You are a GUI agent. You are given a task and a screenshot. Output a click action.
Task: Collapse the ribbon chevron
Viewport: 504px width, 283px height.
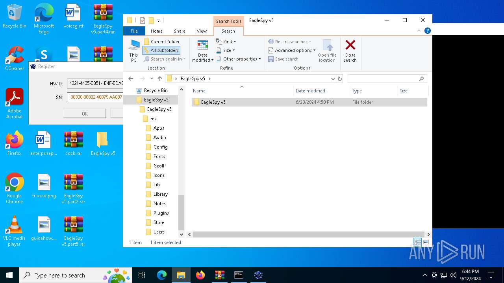pyautogui.click(x=419, y=31)
